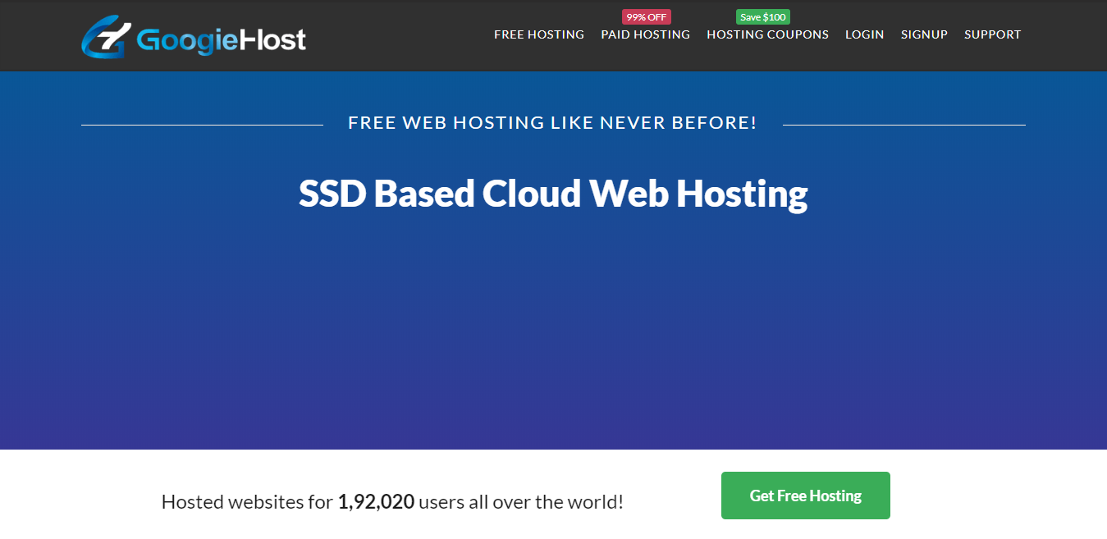
Task: Click the Get Free Hosting button
Action: 806,496
